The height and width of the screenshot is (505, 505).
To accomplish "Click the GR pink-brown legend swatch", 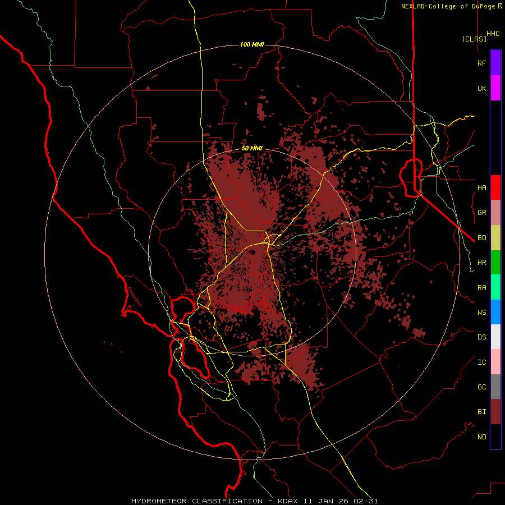I will (495, 212).
